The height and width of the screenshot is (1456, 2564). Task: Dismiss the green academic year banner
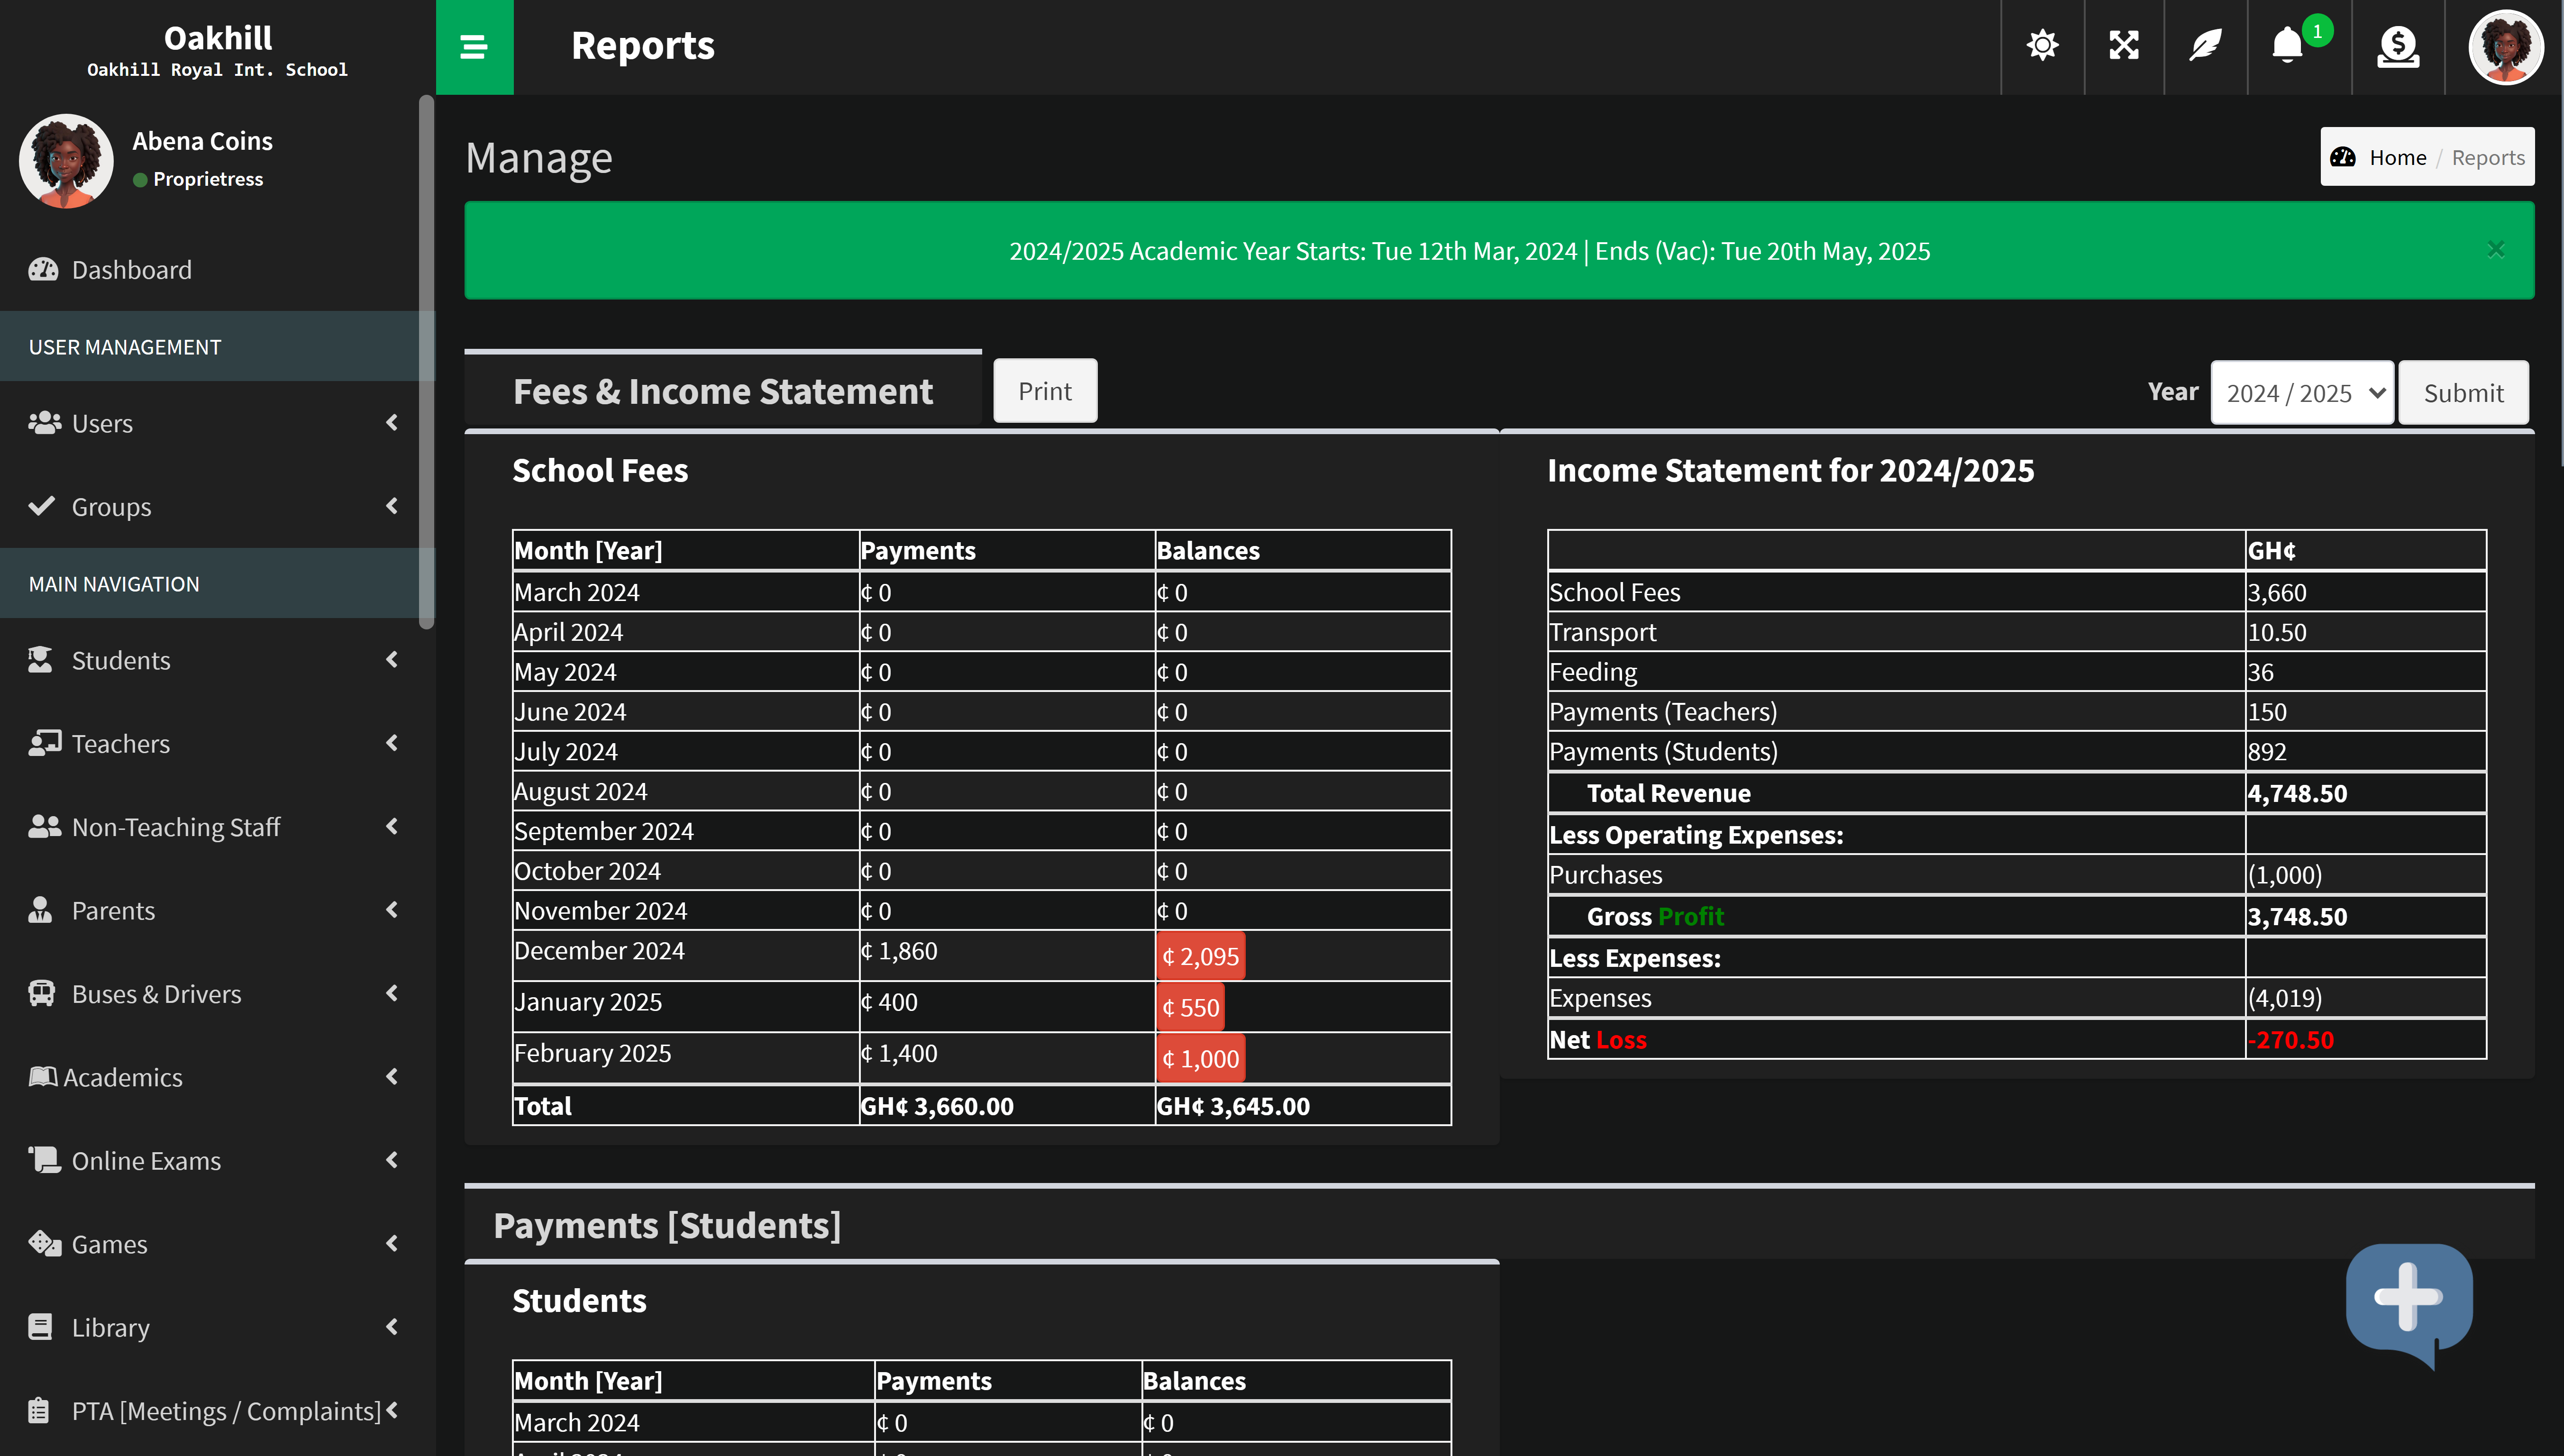[x=2495, y=250]
